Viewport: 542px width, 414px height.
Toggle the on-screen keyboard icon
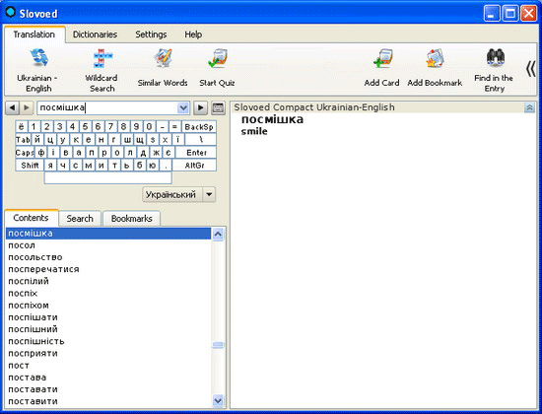click(218, 107)
